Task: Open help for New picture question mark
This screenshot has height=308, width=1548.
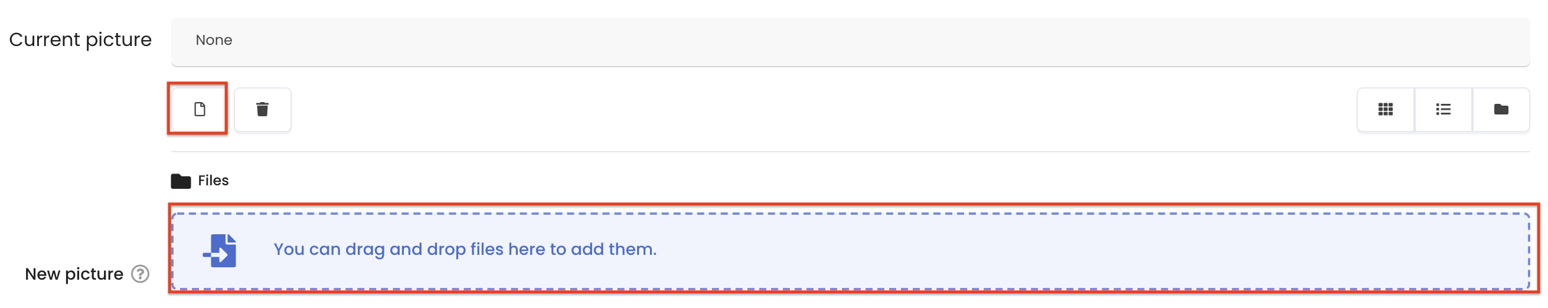Action: point(140,274)
